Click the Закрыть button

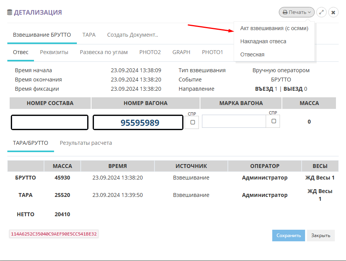point(321,236)
